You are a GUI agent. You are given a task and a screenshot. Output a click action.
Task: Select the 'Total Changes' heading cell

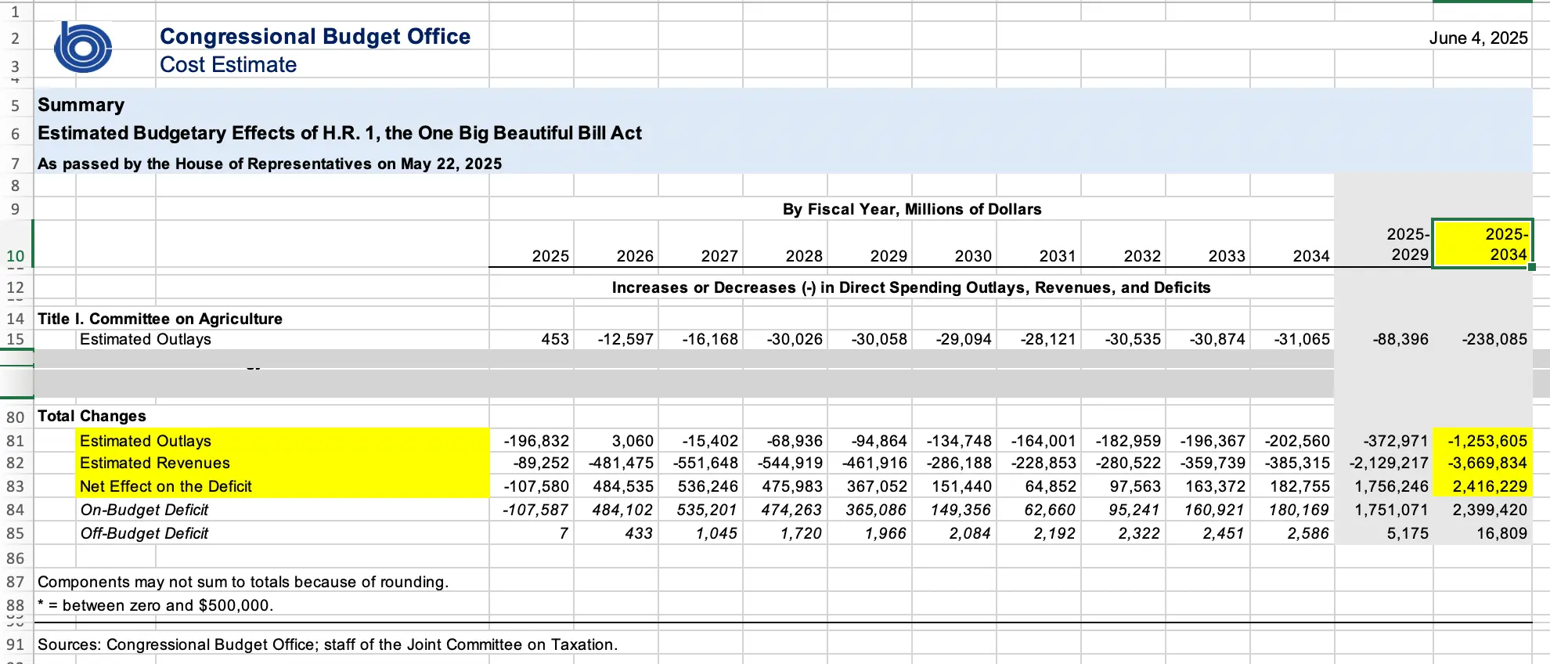(92, 416)
